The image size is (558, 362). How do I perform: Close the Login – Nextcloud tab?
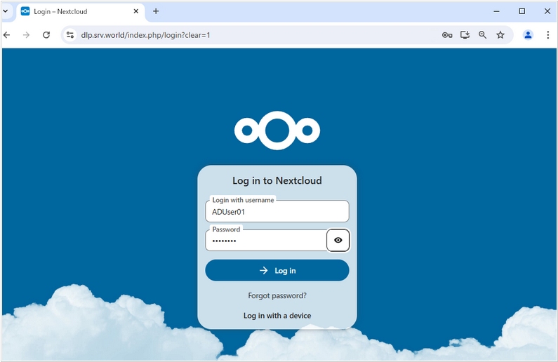point(136,11)
